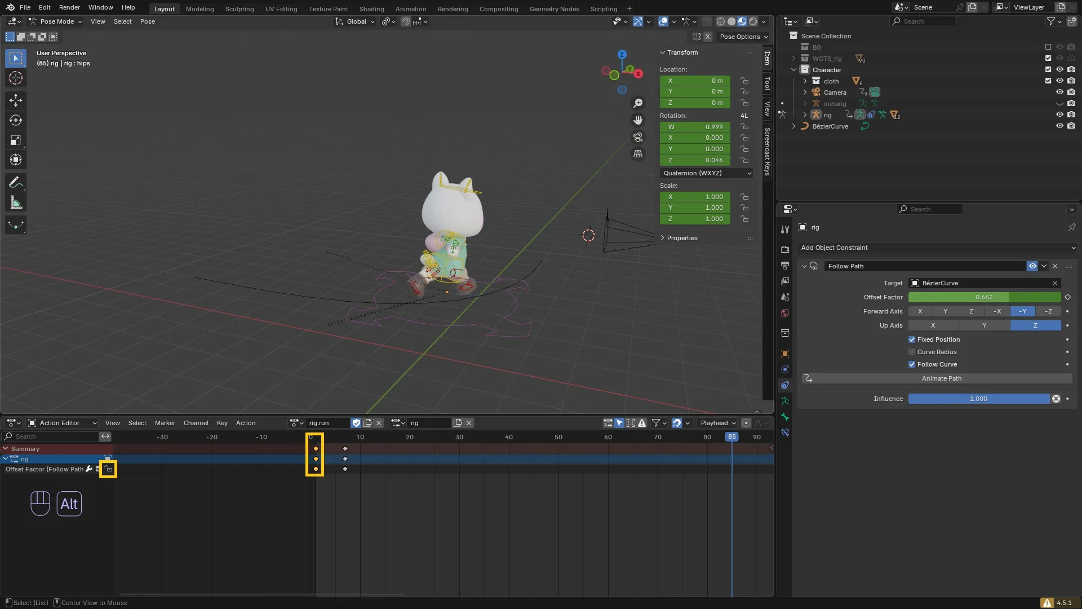The width and height of the screenshot is (1082, 609).
Task: Select the Measure tool
Action: 16,203
